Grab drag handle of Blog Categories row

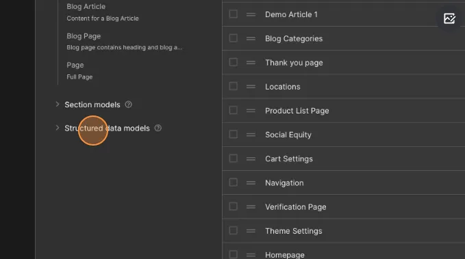pyautogui.click(x=251, y=38)
